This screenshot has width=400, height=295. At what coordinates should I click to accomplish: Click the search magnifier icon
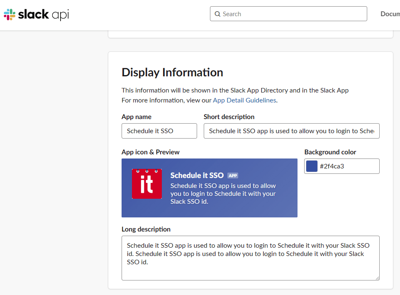[217, 14]
